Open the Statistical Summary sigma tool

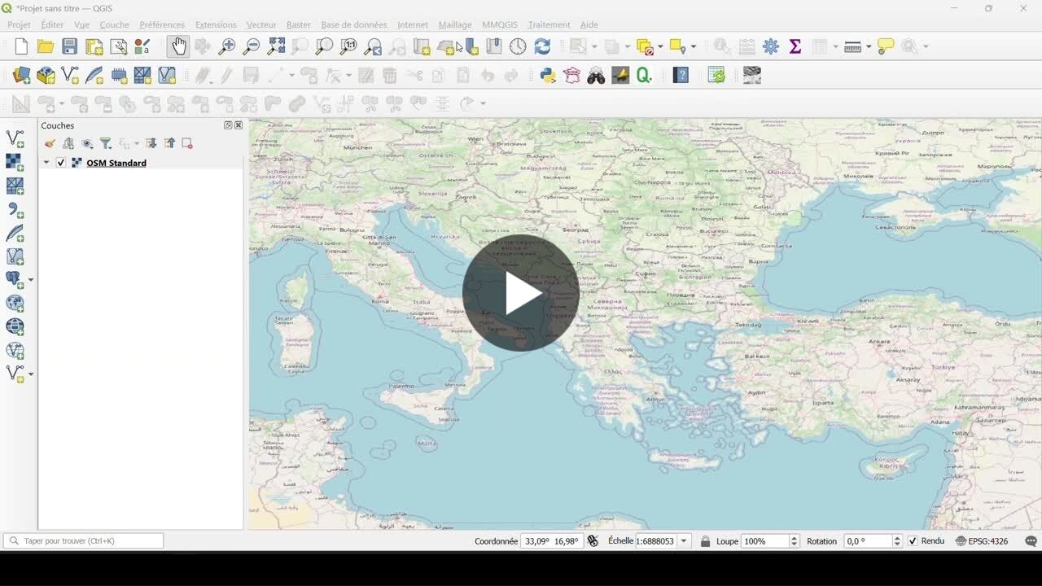(x=795, y=47)
